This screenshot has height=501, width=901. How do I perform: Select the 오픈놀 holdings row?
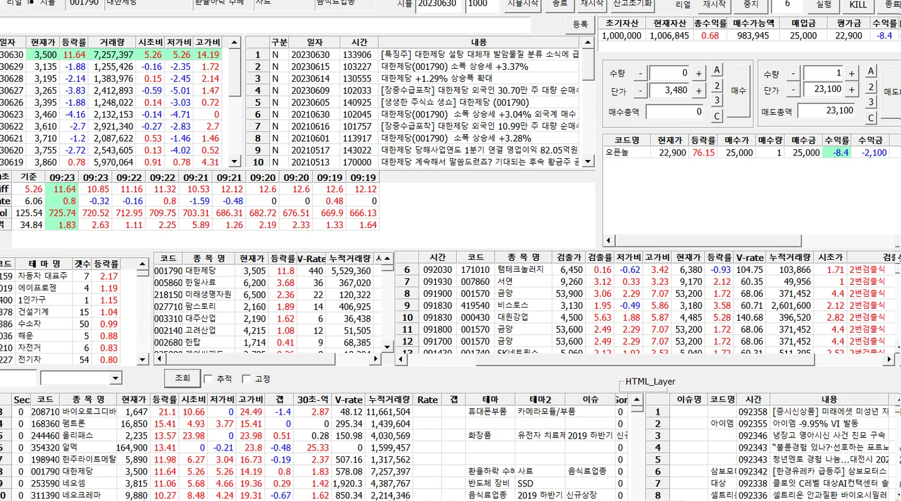tap(752, 153)
